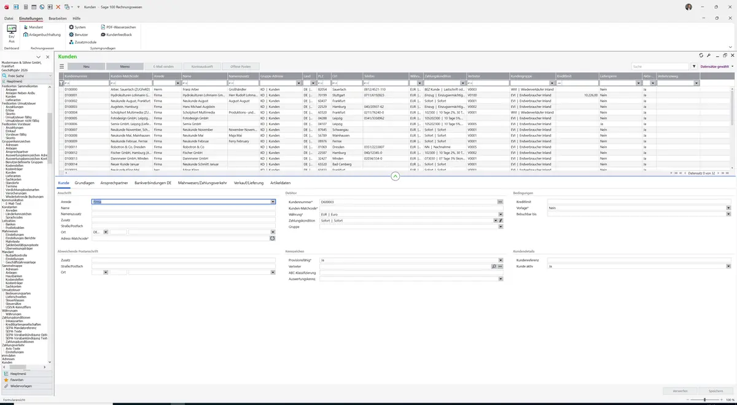
Task: Open System settings in the ribbon
Action: click(77, 27)
